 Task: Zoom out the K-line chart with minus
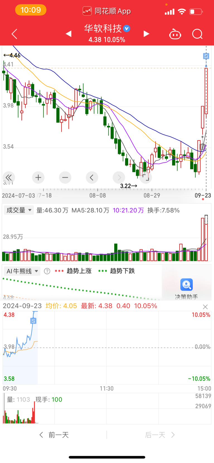(x=65, y=177)
